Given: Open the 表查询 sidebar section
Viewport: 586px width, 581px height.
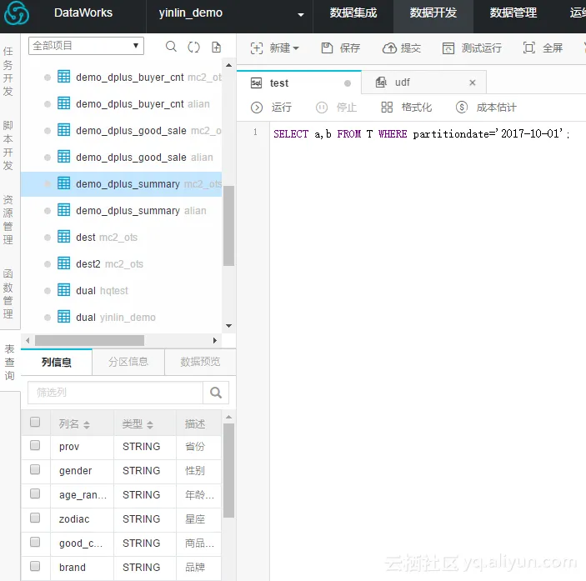Looking at the screenshot, I should point(9,362).
